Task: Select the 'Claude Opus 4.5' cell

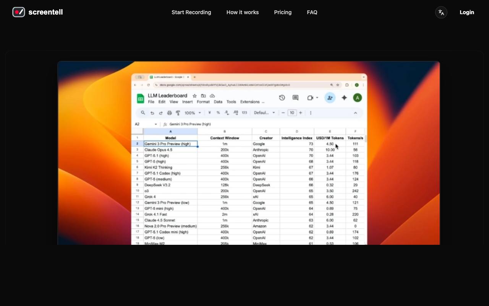Action: point(170,150)
